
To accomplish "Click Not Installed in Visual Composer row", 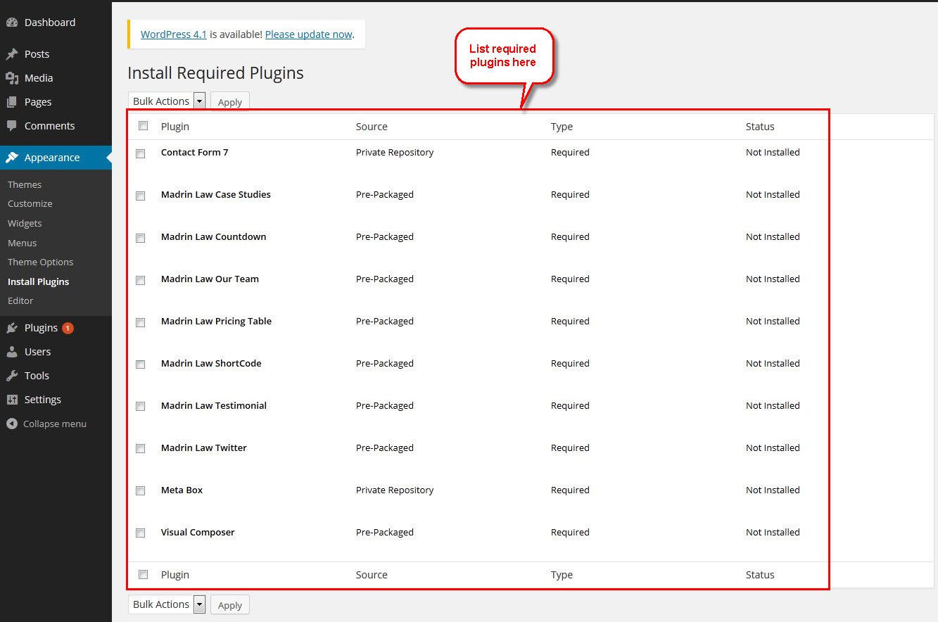I will click(773, 532).
